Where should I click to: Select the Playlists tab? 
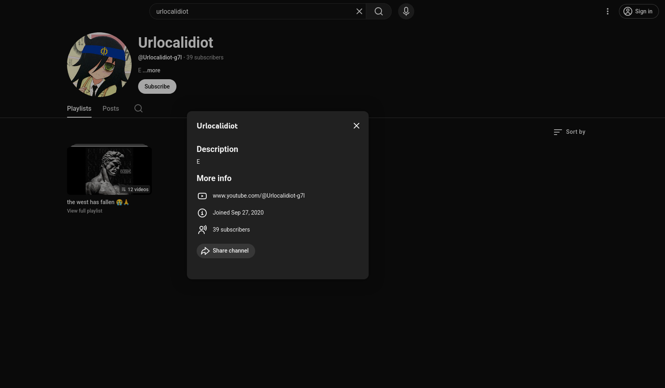[x=79, y=108]
